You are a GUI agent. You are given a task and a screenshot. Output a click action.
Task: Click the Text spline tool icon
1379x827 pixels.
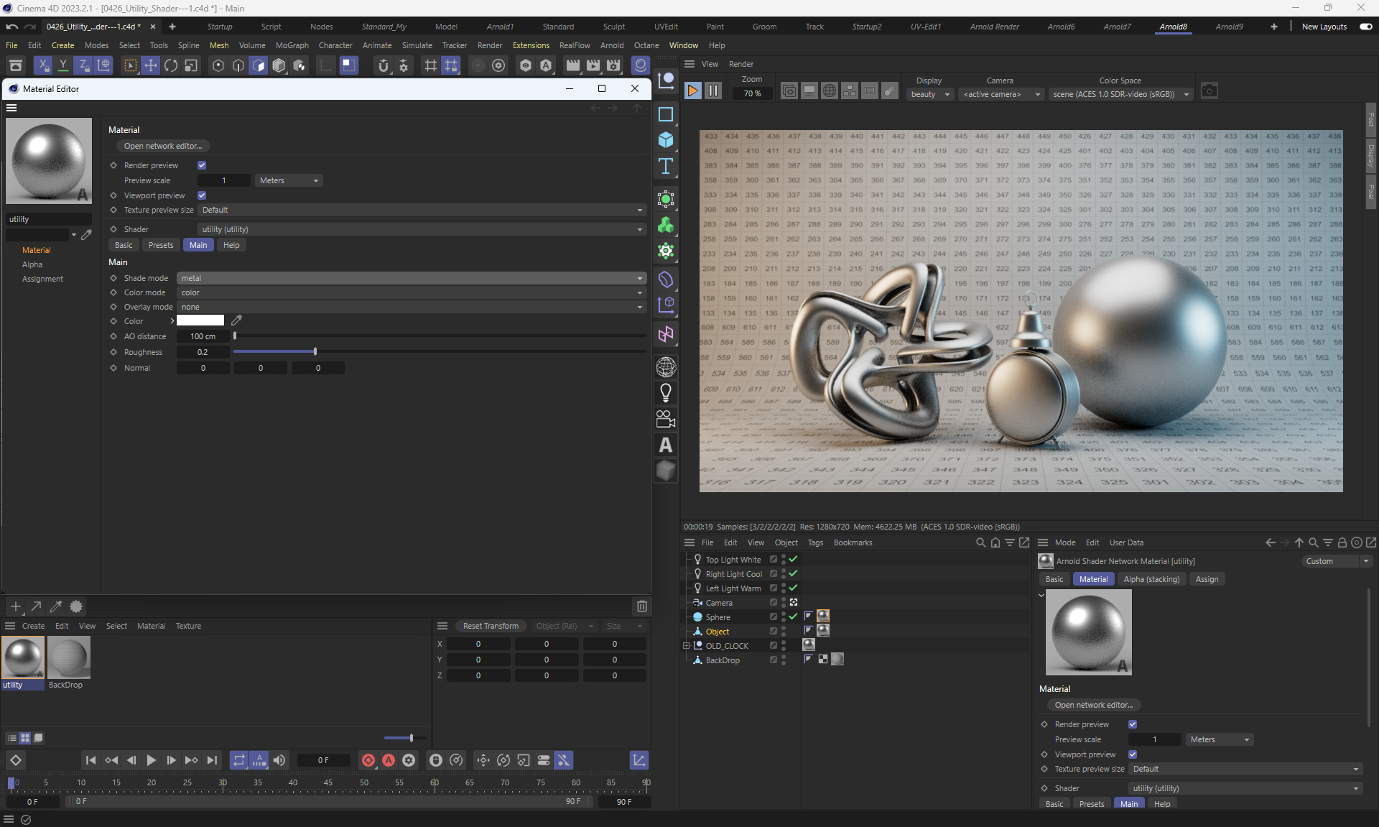[x=666, y=167]
